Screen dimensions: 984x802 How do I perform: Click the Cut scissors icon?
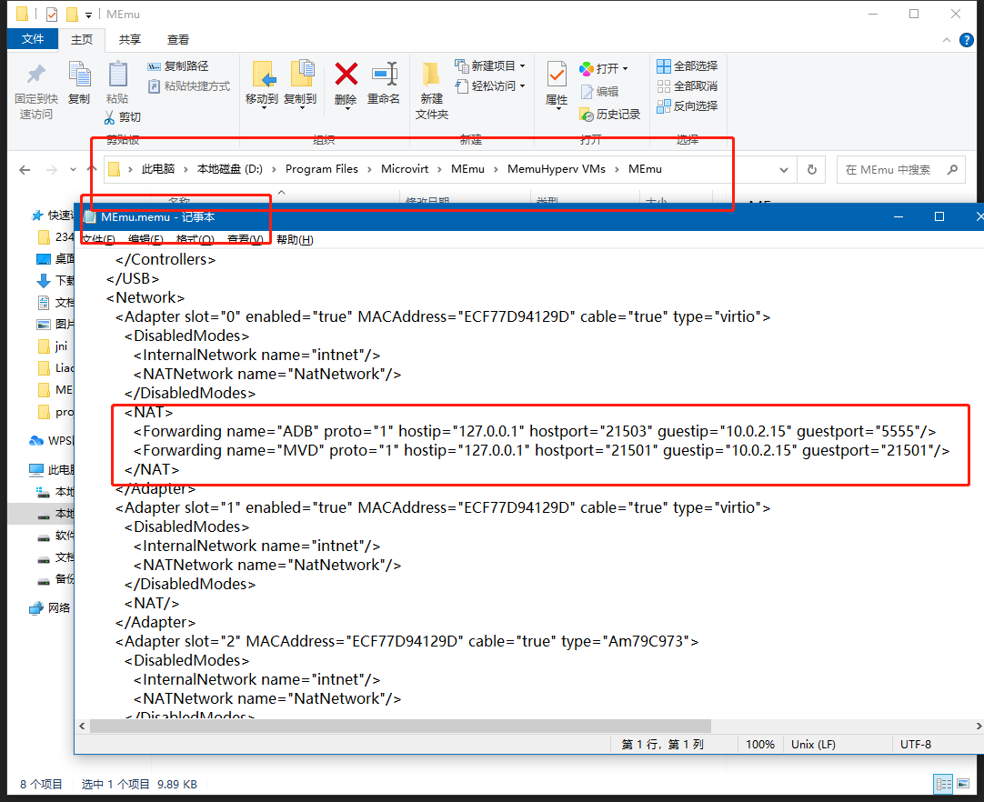click(110, 117)
